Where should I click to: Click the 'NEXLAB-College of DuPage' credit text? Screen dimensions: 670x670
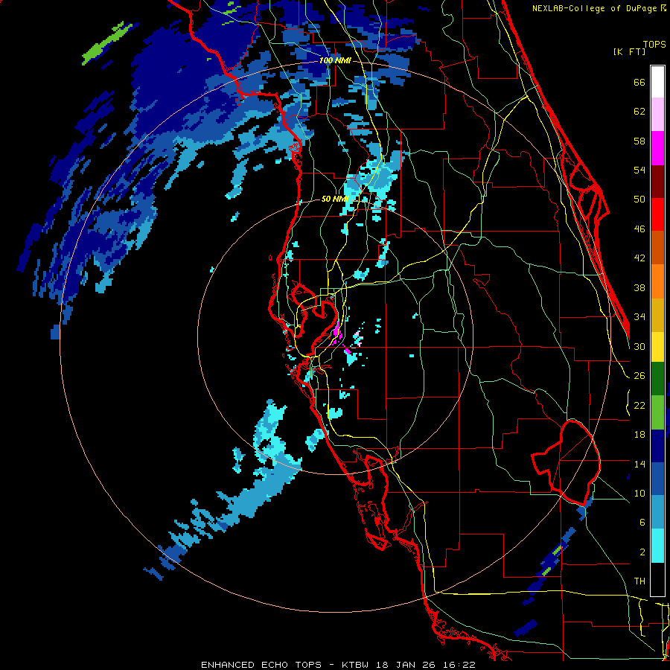coord(596,8)
